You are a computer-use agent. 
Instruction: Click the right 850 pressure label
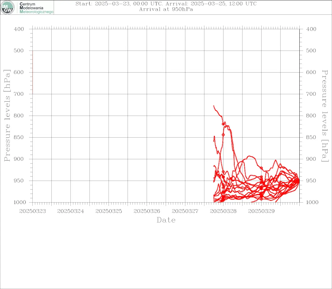coord(311,137)
